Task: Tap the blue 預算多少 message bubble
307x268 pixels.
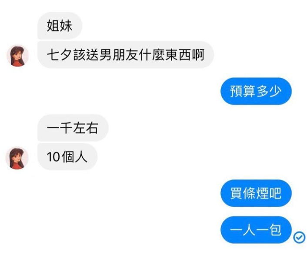Action: tap(256, 91)
